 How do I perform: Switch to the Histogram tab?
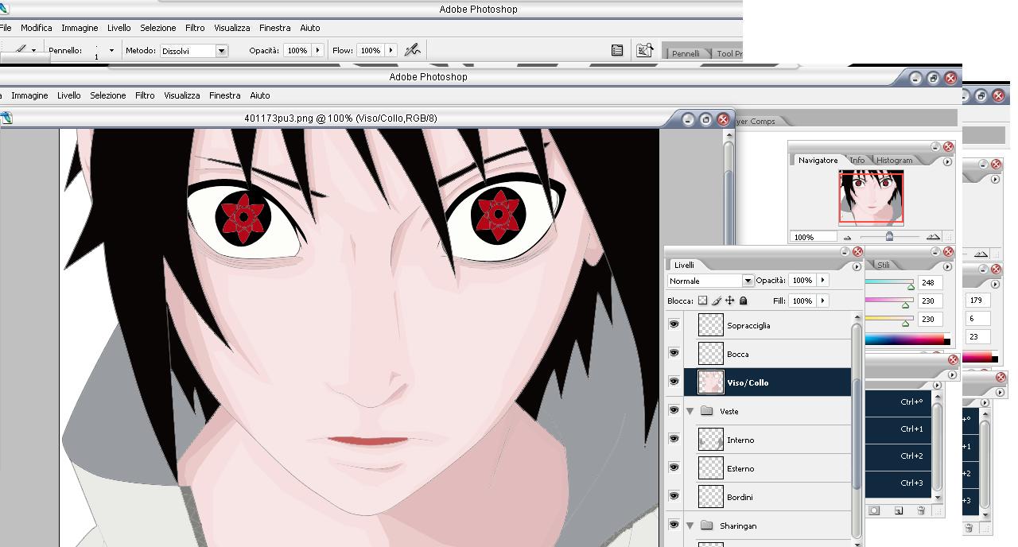pyautogui.click(x=894, y=160)
